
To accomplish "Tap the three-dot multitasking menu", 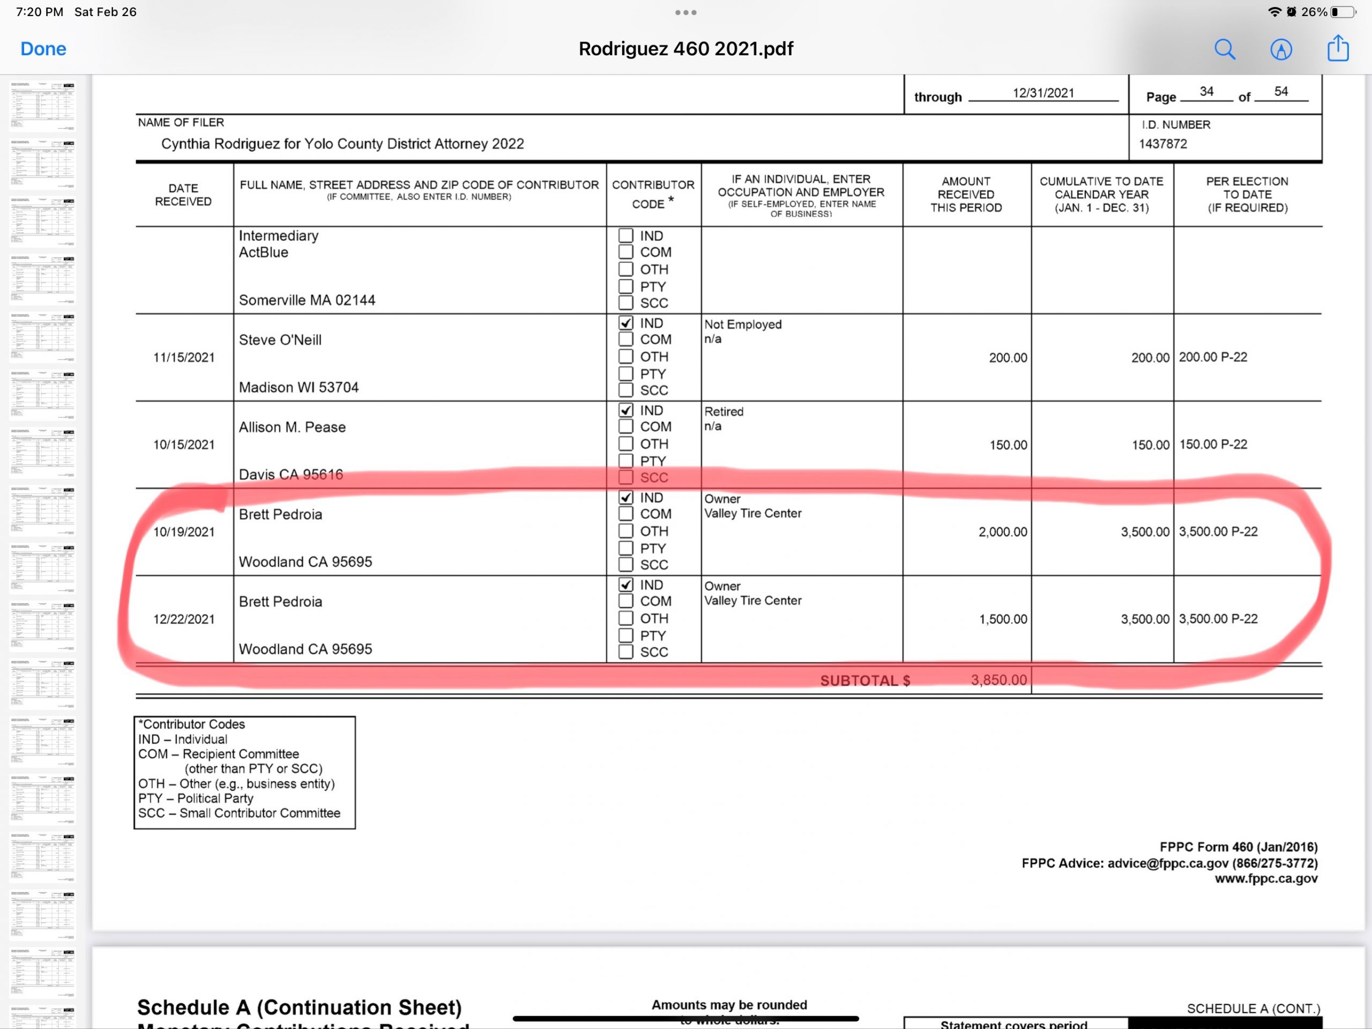I will (685, 12).
